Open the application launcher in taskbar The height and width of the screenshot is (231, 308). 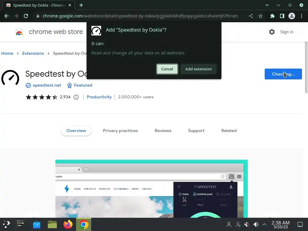(x=6, y=224)
